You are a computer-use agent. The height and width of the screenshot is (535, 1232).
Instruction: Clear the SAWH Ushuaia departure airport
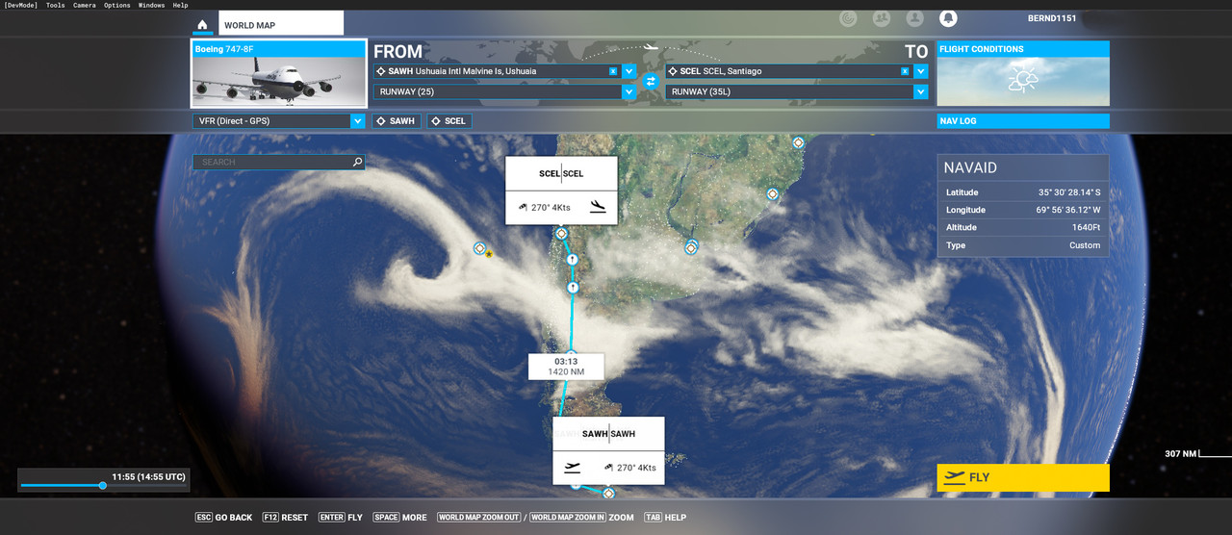pyautogui.click(x=613, y=71)
